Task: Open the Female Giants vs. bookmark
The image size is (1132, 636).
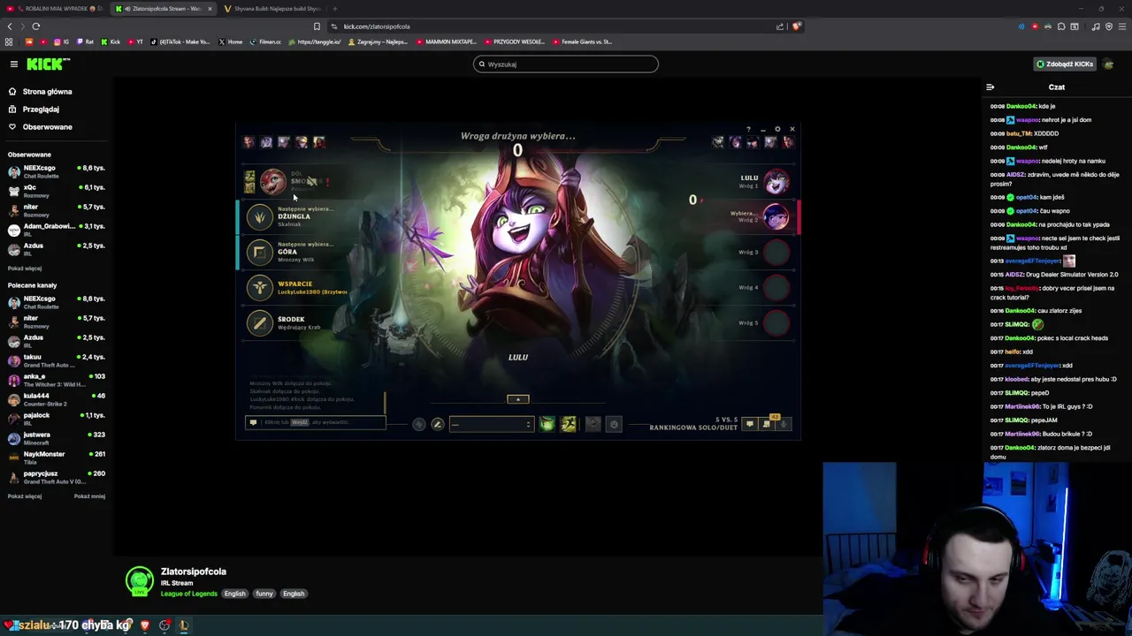Action: point(582,42)
